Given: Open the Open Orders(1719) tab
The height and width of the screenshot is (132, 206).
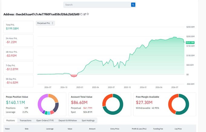Looking at the screenshot, I should pyautogui.click(x=45, y=120).
